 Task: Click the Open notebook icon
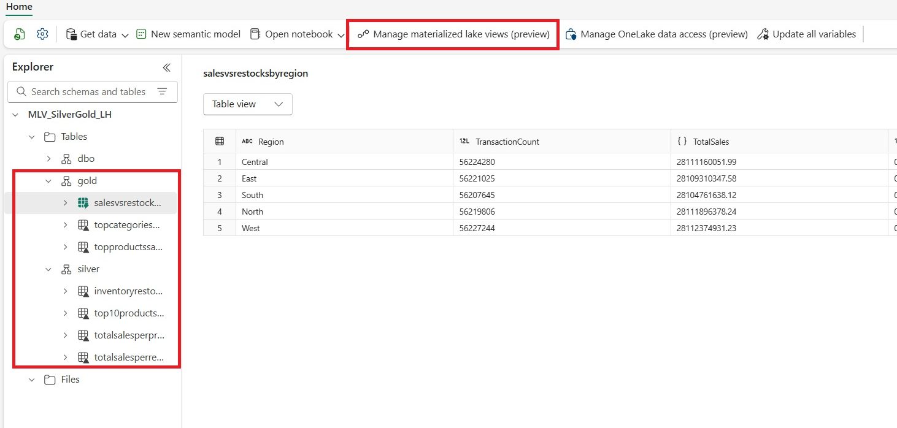click(255, 34)
